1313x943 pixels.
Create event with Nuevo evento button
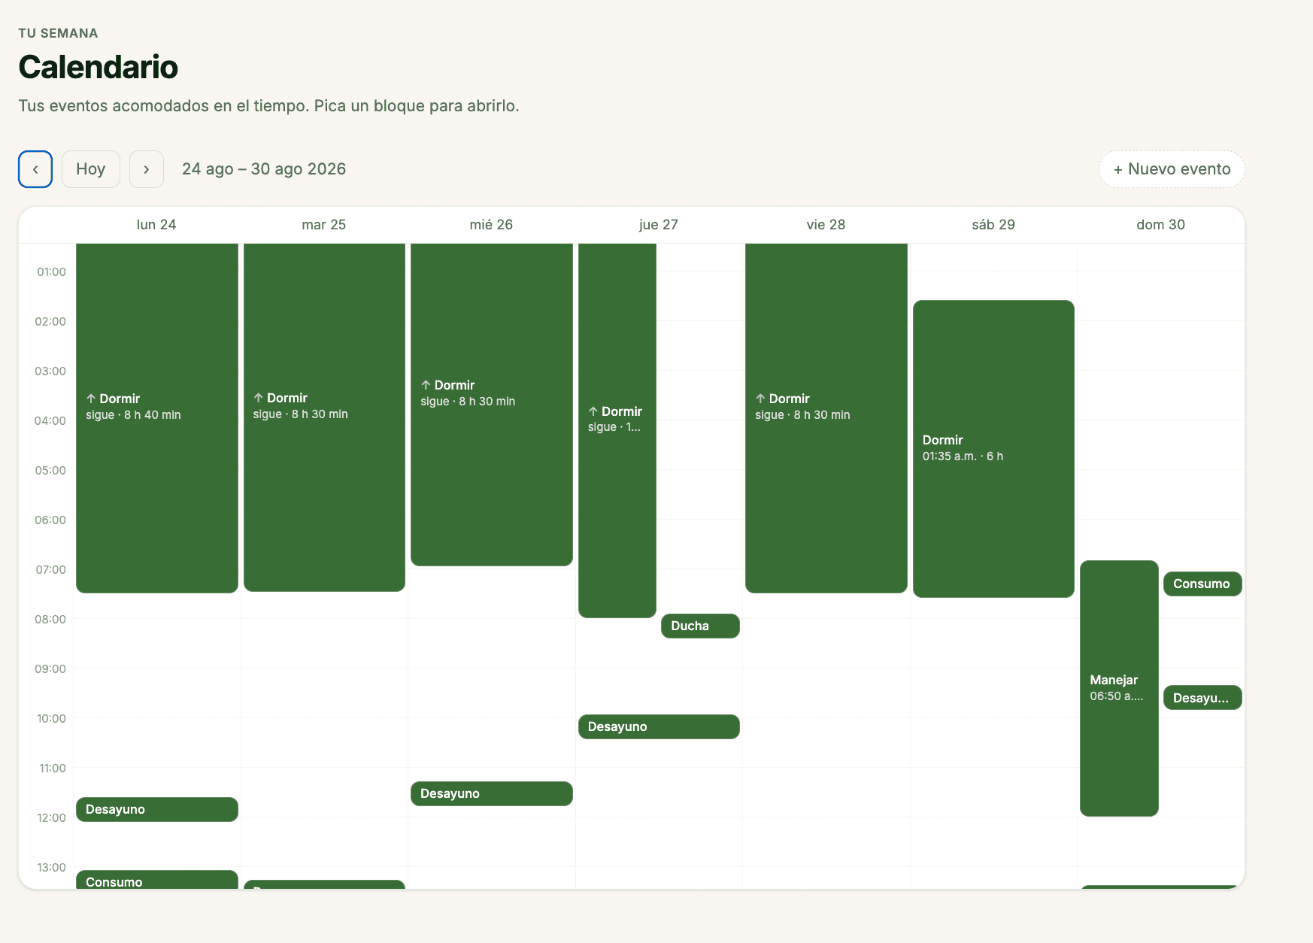coord(1172,169)
